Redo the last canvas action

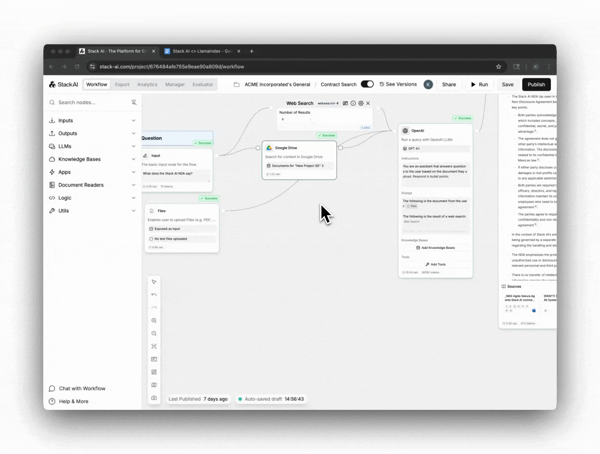pyautogui.click(x=154, y=308)
